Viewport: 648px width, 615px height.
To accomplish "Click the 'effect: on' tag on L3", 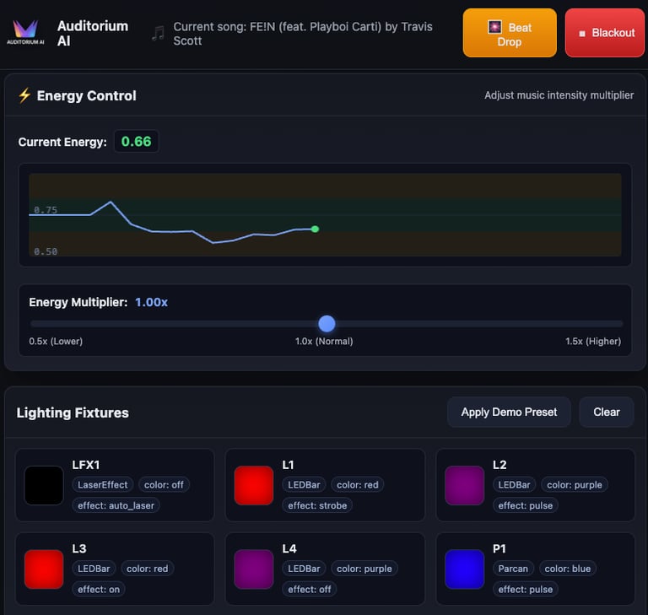I will [x=99, y=590].
